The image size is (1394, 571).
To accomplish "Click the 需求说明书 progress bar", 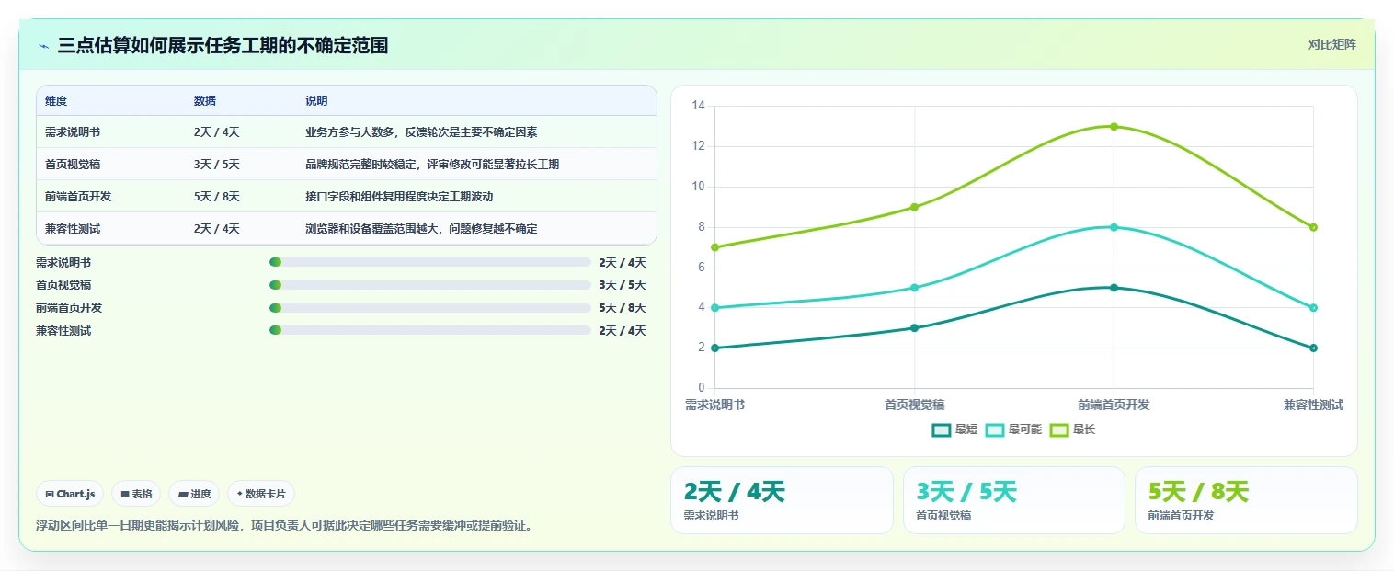I will (429, 262).
